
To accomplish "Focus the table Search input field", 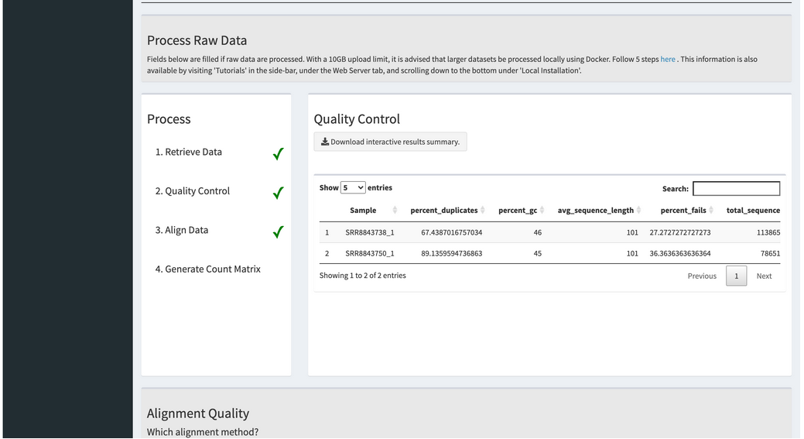I will (737, 188).
